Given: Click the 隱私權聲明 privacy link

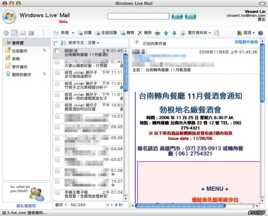Looking at the screenshot, I should click(26, 206).
